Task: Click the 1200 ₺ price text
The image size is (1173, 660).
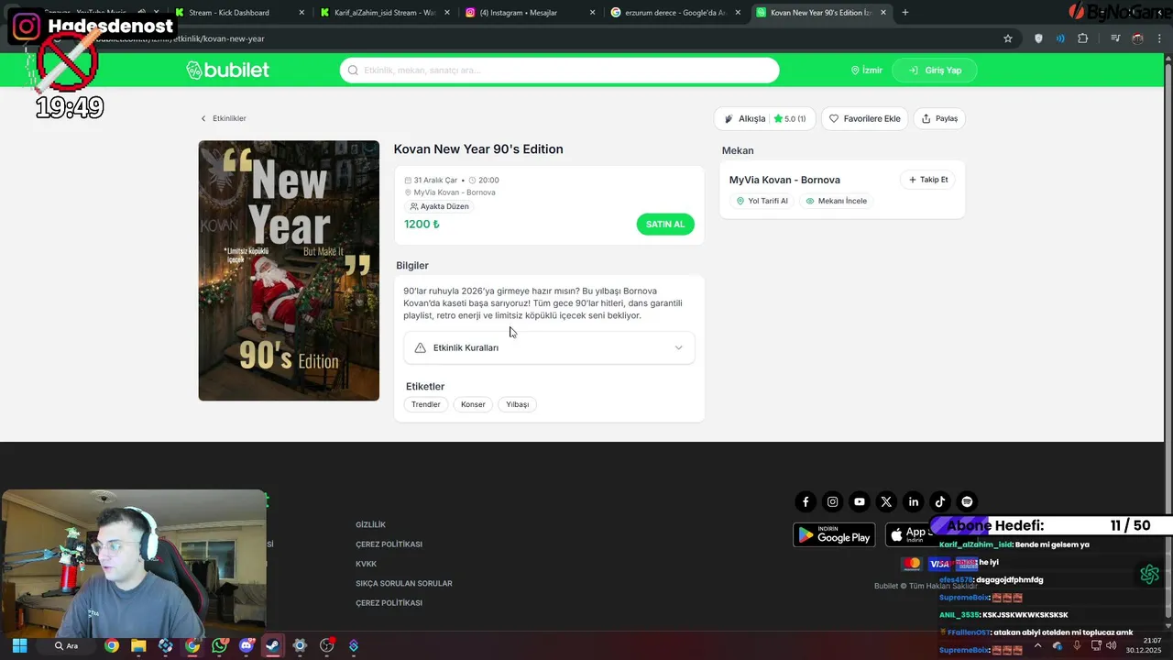Action: [x=422, y=224]
